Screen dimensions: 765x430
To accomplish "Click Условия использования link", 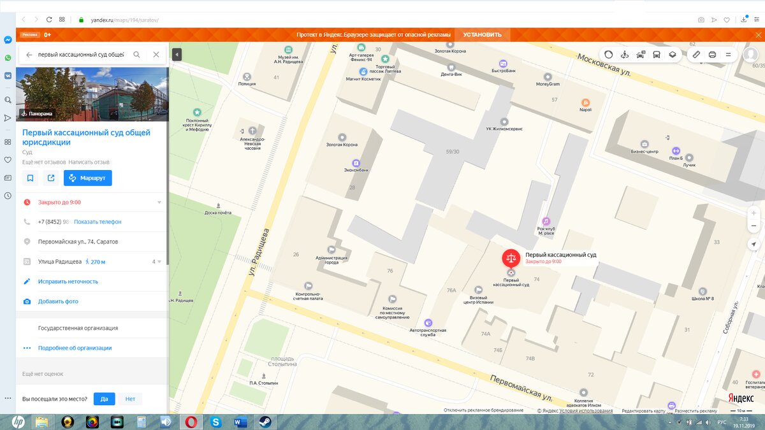I will [x=586, y=411].
